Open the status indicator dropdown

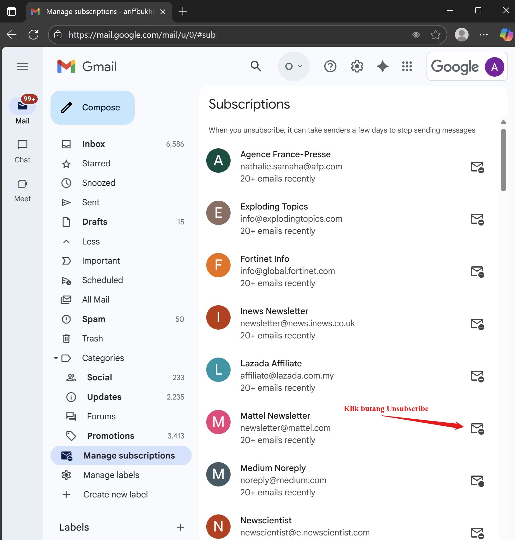(x=294, y=66)
